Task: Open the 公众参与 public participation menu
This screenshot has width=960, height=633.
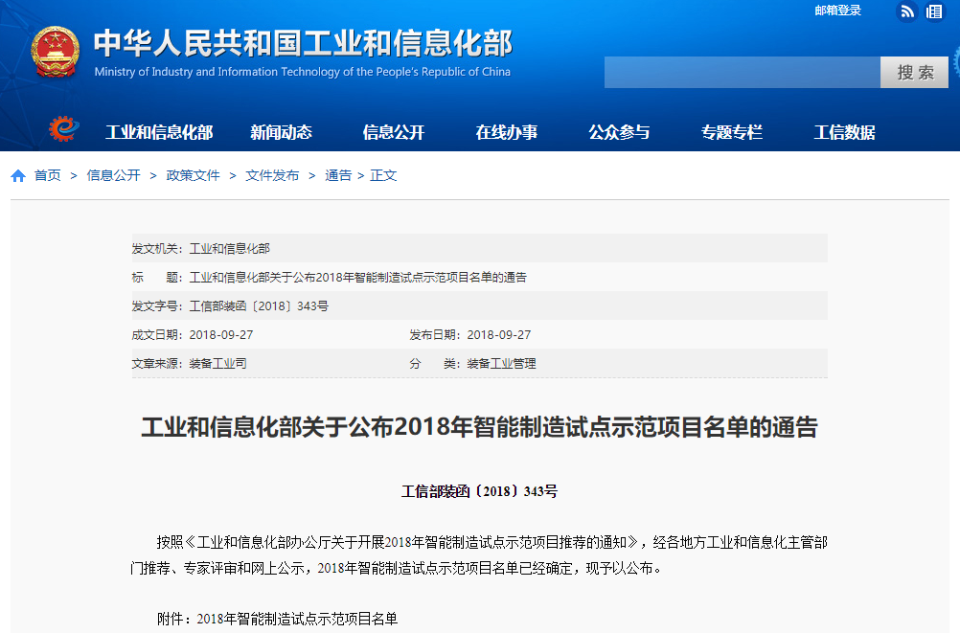Action: (x=621, y=133)
